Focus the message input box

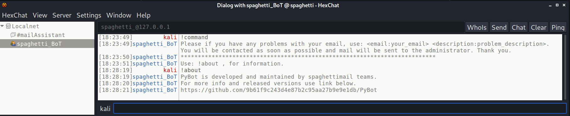340,108
